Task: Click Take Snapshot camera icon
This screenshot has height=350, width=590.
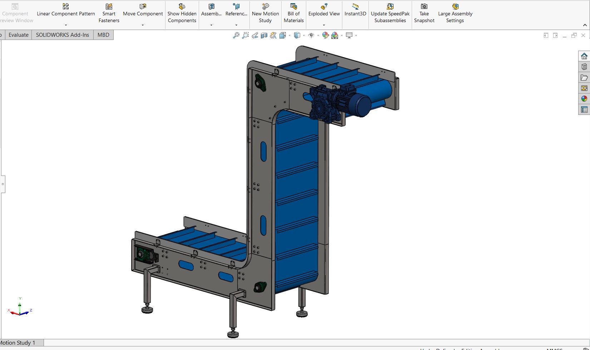Action: click(x=424, y=6)
